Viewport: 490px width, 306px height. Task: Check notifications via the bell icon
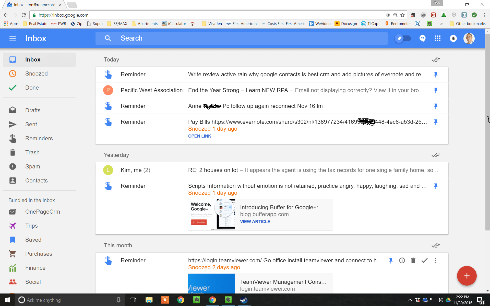click(453, 38)
